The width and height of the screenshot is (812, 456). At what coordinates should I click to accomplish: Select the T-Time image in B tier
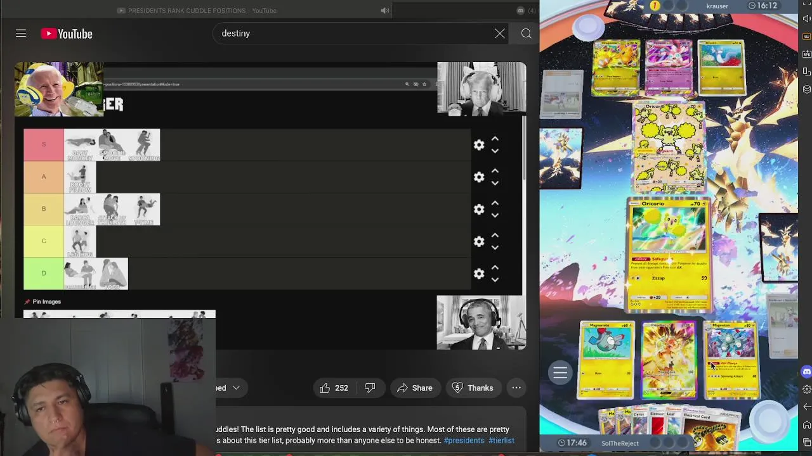pos(144,210)
